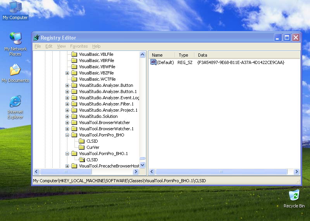This screenshot has height=221, width=310.
Task: Open the Help menu
Action: coord(96,46)
